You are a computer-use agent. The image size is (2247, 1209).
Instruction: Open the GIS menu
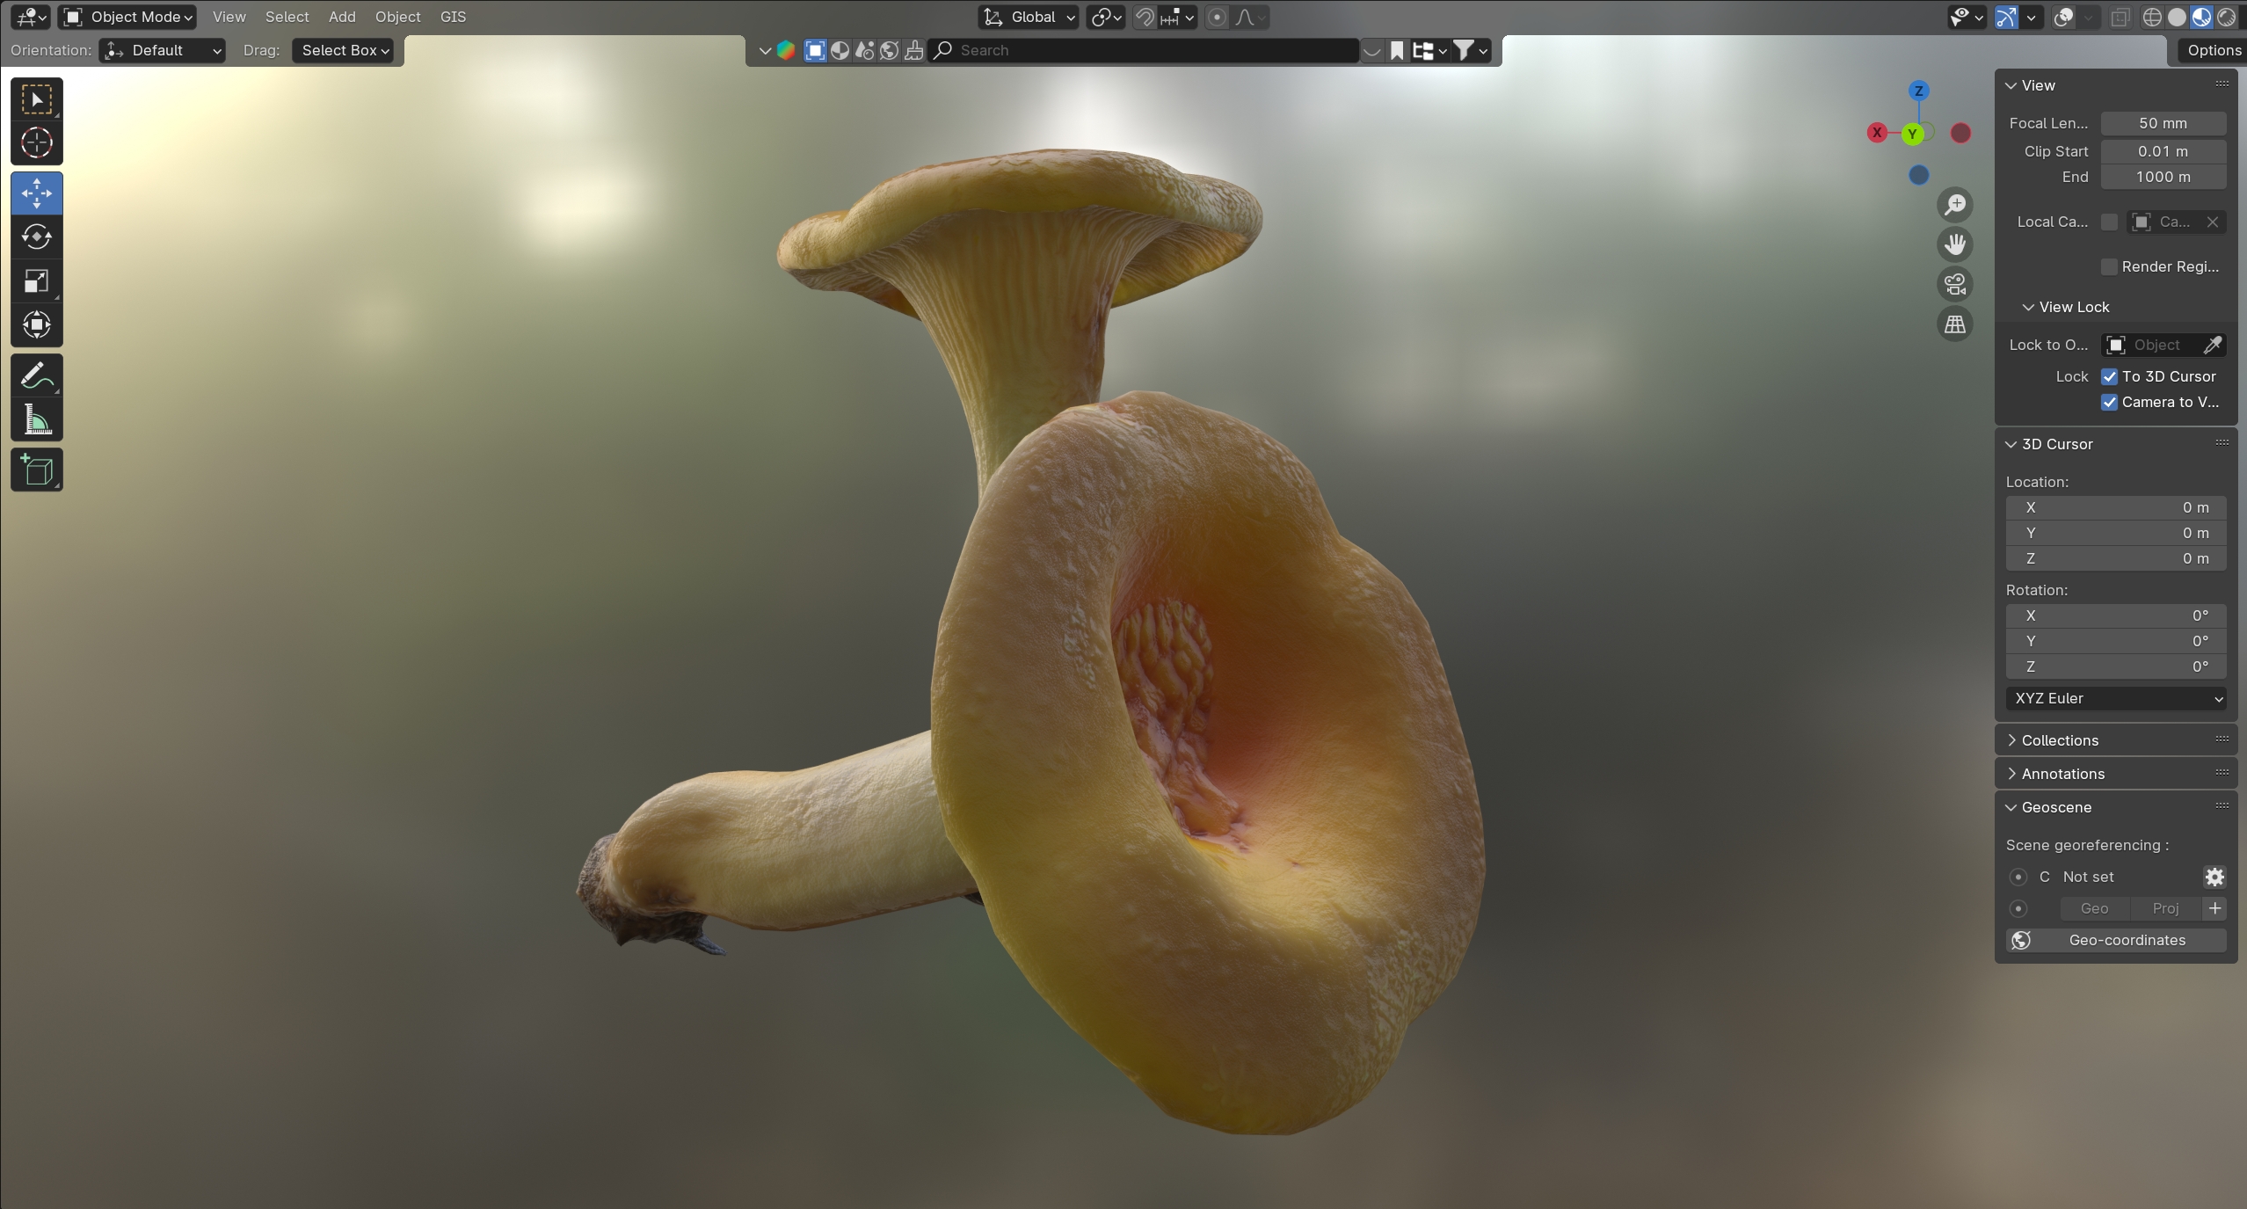pos(453,17)
